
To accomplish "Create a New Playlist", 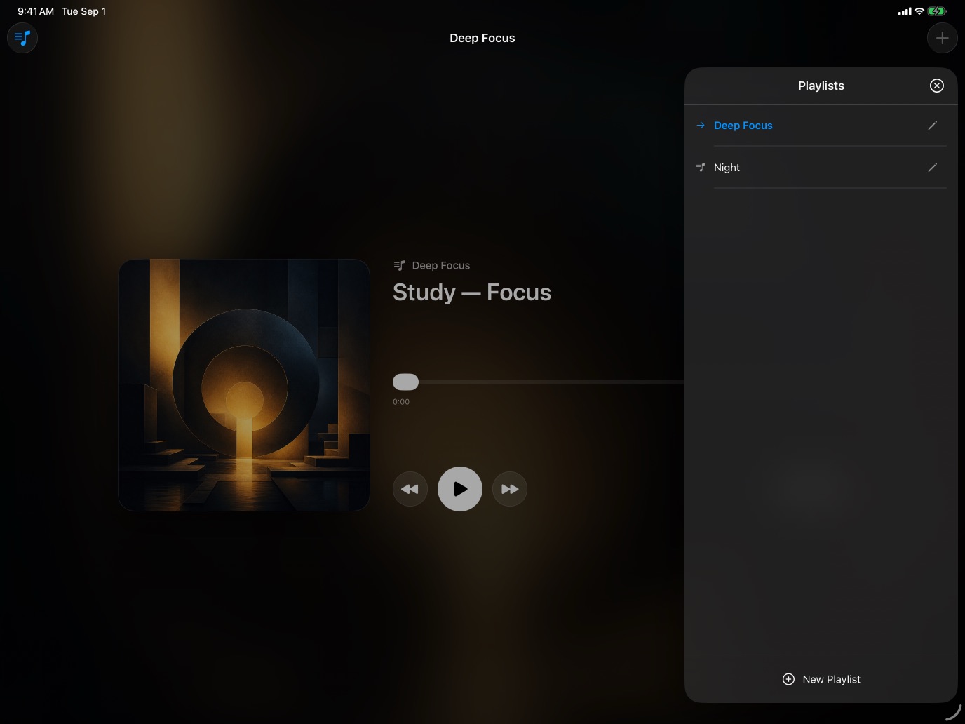I will coord(821,679).
